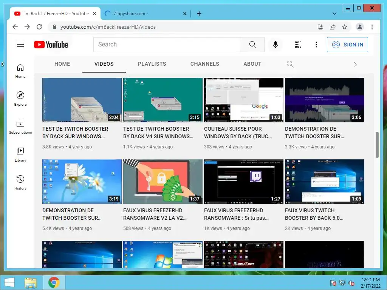
Task: Click the YouTube logo
Action: tap(51, 45)
